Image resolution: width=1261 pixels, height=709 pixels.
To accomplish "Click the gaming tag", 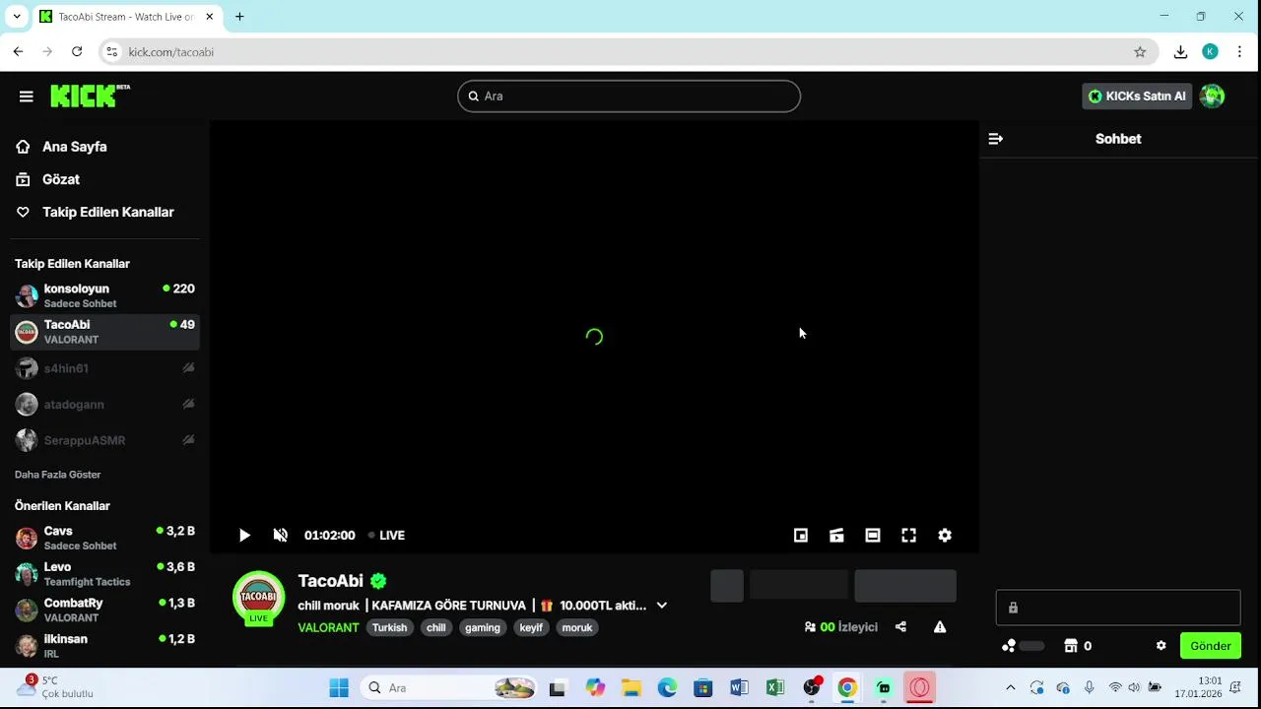I will pyautogui.click(x=483, y=627).
